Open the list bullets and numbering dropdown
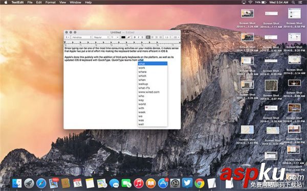This screenshot has width=307, height=191. click(176, 37)
